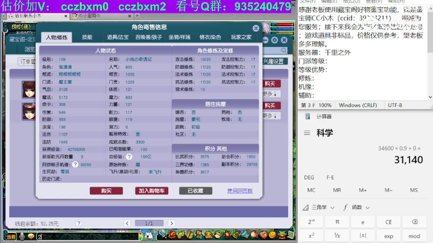
Task: Click the second seller avatar thumbnail
Action: [29, 111]
